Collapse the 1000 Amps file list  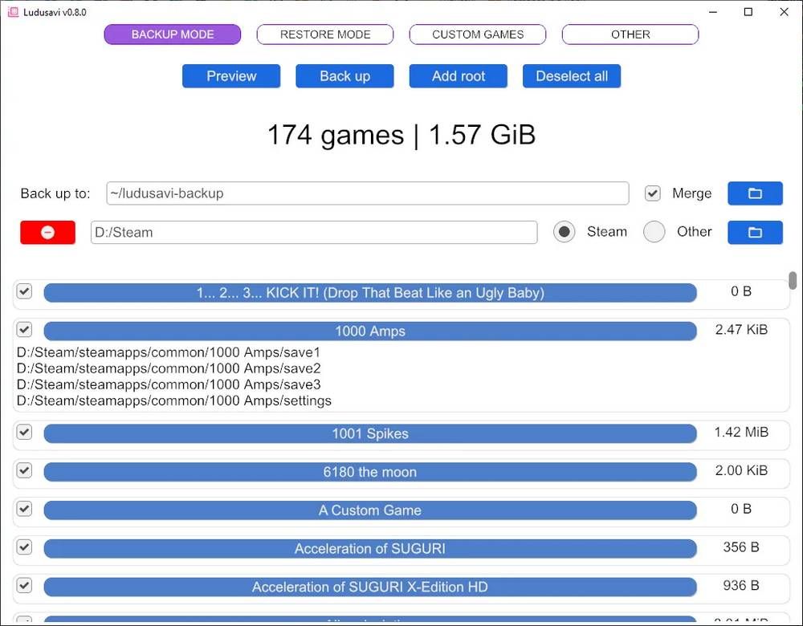click(x=369, y=331)
